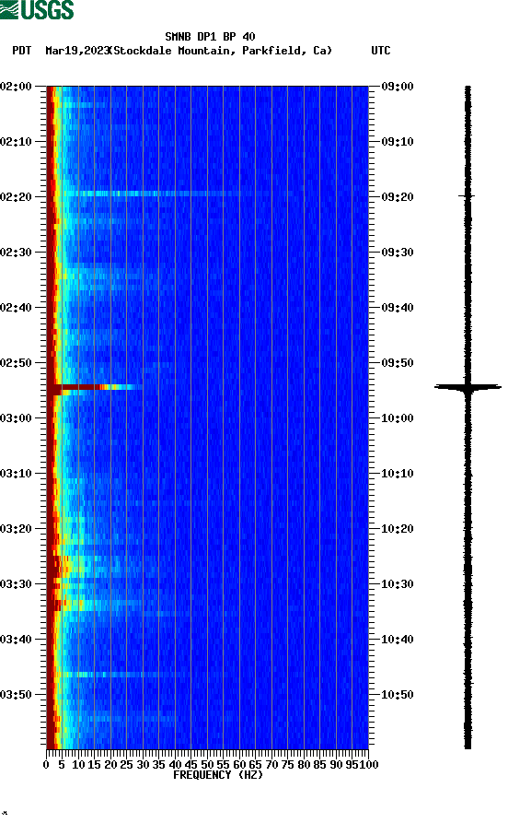Click the 02:40 PDT time label
Screen dimensions: 508x823
pos(16,308)
